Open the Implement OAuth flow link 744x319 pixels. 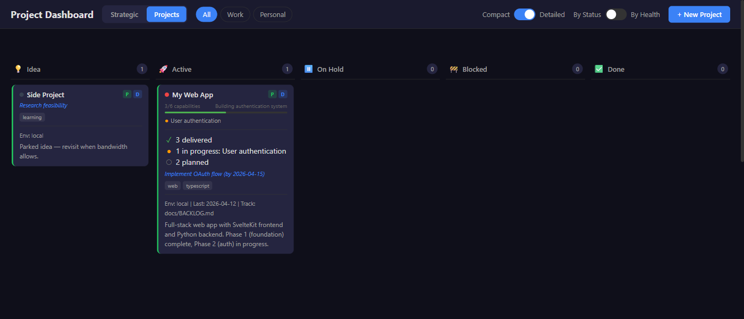[x=215, y=173]
